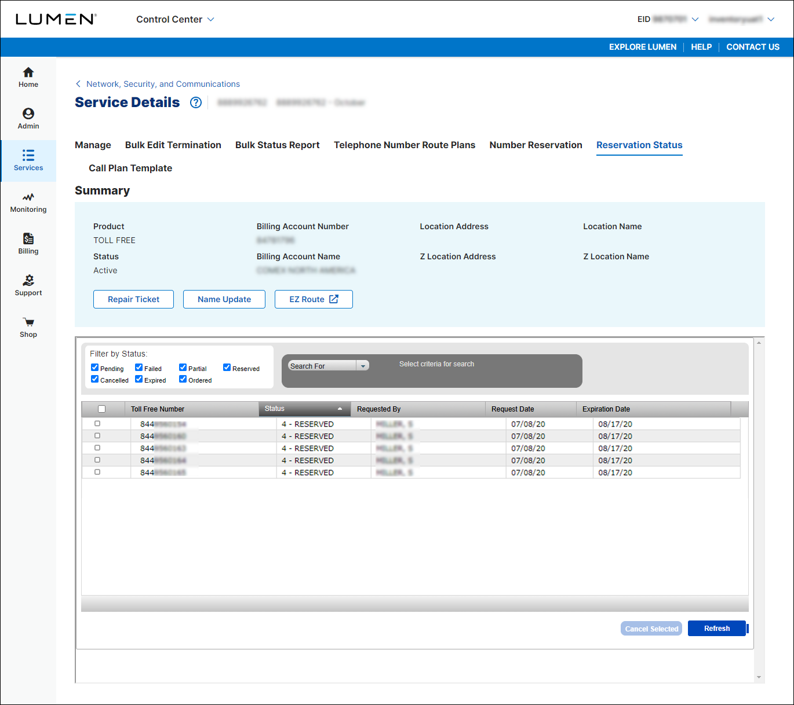
Task: Go back to Network, Security, and Communications
Action: [x=163, y=84]
